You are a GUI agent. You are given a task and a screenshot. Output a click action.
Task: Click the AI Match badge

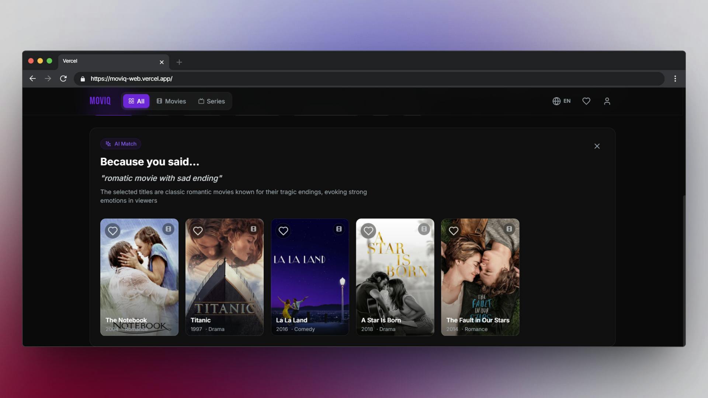coord(121,144)
